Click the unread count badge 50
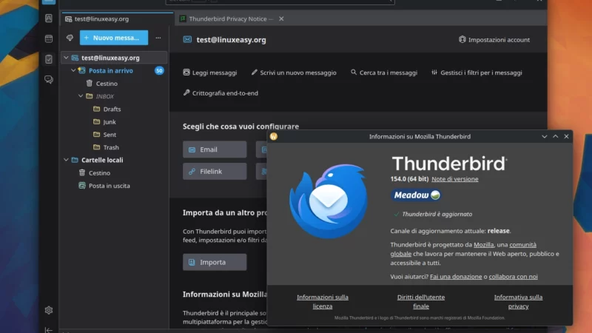The image size is (592, 333). (159, 70)
